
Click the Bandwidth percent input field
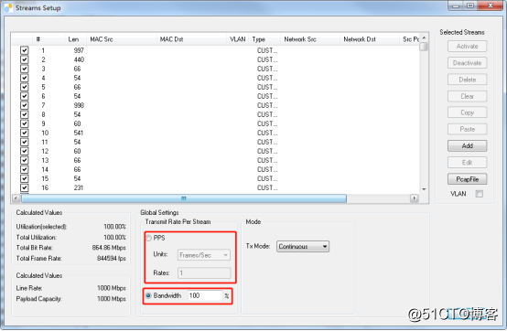click(x=205, y=295)
